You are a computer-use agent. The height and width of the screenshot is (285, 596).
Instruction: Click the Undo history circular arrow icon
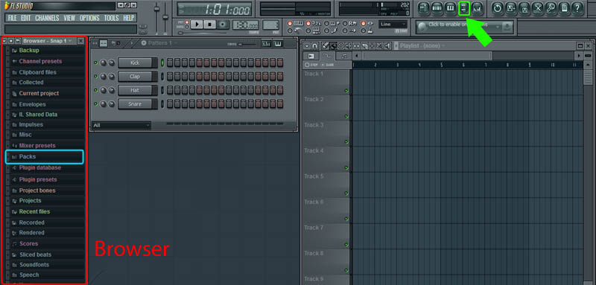(x=497, y=7)
